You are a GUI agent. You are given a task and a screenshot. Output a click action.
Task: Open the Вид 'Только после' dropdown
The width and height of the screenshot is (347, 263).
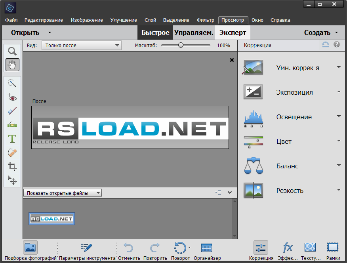(82, 45)
